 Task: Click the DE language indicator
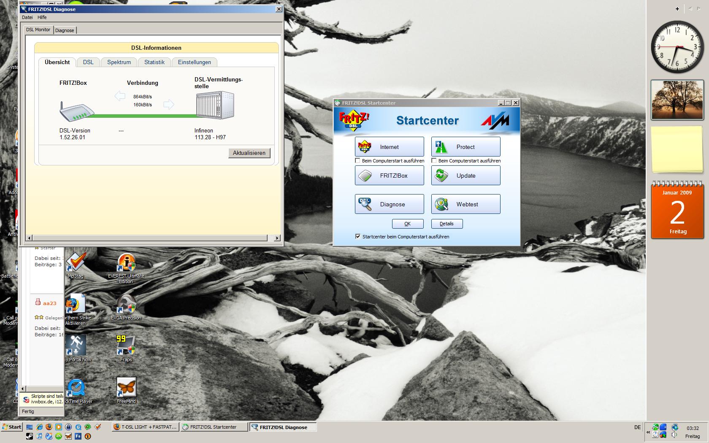637,427
